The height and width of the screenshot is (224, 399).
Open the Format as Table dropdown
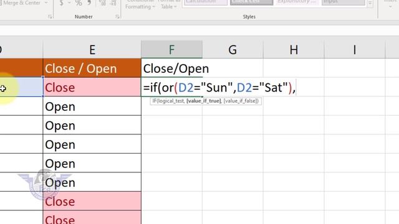point(168,5)
